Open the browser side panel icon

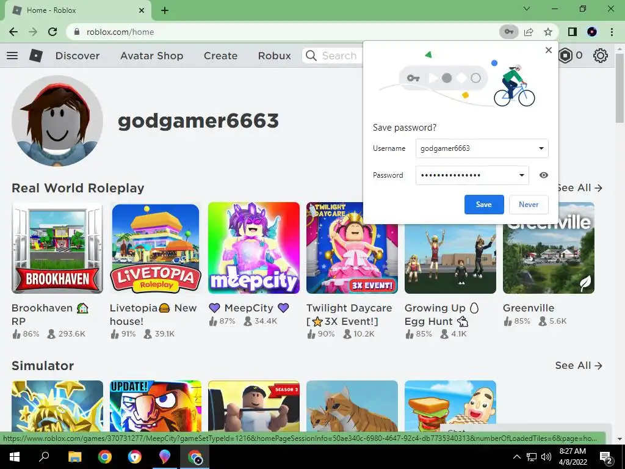point(573,32)
